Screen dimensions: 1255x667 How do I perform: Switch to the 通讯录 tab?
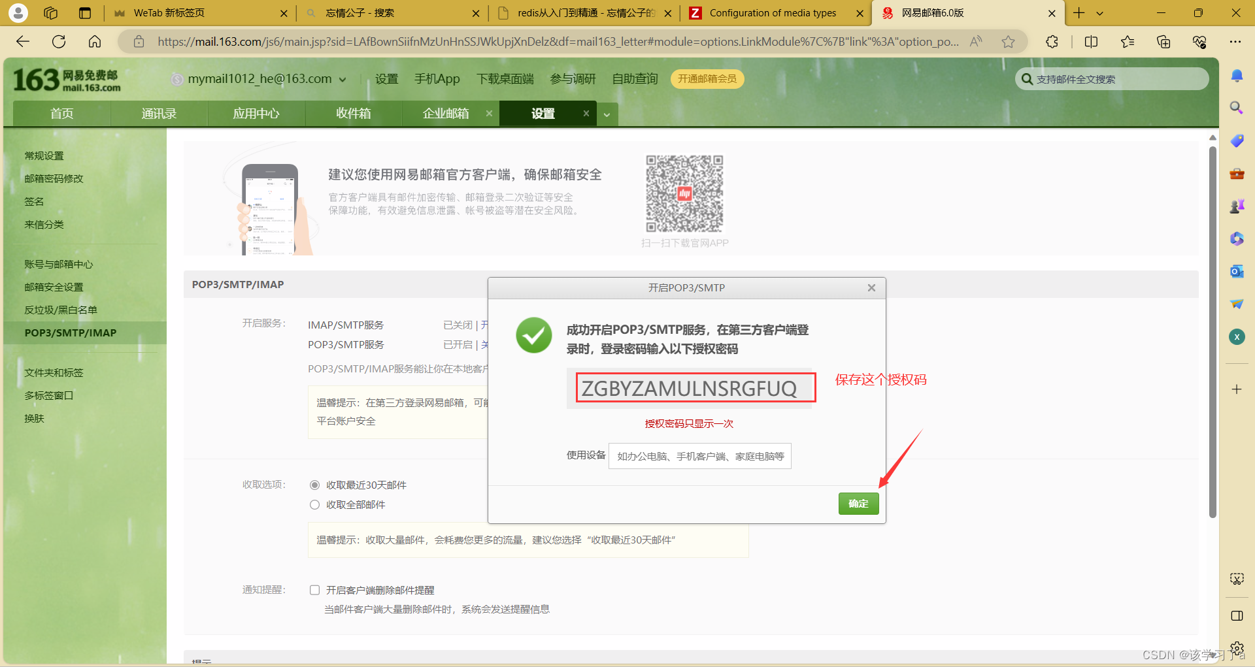159,113
